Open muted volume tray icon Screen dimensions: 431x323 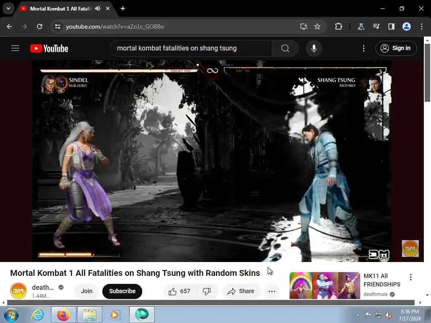click(388, 315)
